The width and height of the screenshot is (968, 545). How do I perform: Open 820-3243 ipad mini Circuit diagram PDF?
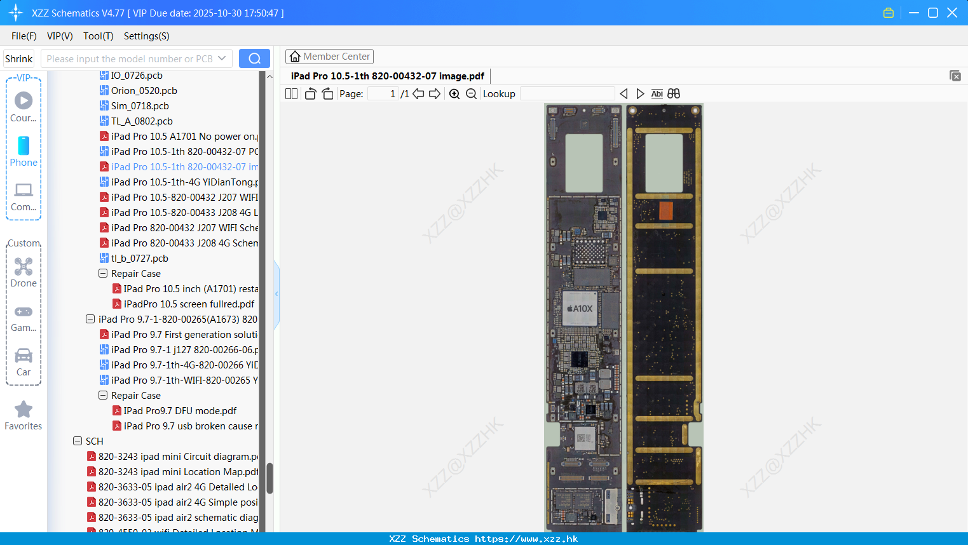coord(172,456)
